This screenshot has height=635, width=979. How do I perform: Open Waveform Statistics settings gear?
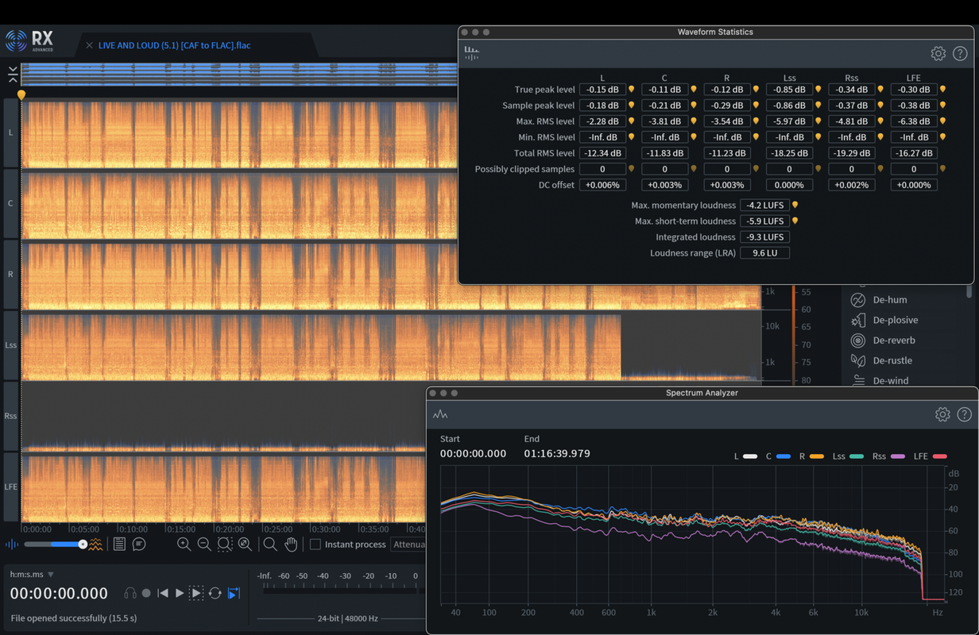(x=938, y=54)
